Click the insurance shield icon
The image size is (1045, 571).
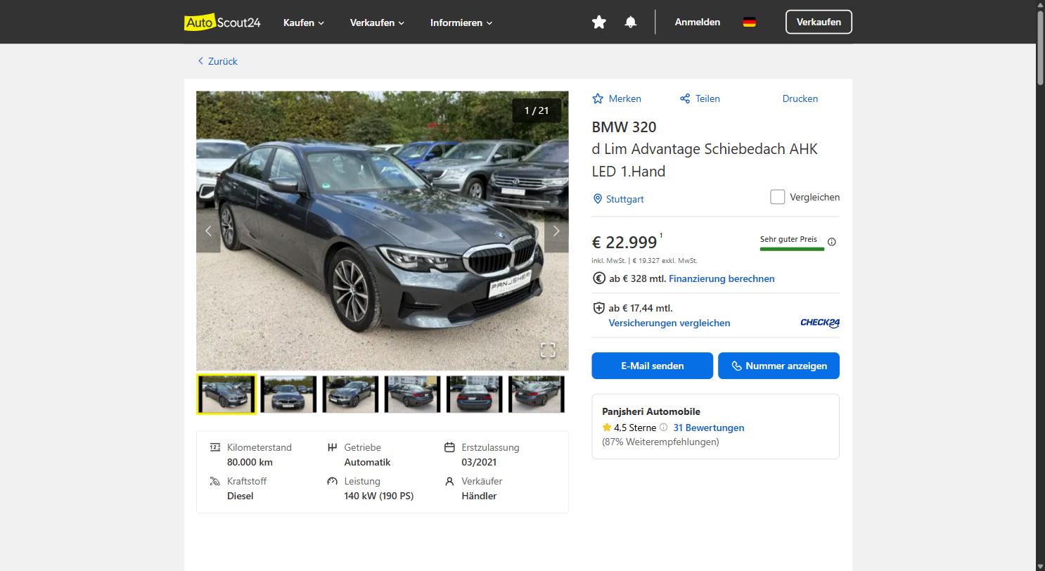pyautogui.click(x=599, y=308)
